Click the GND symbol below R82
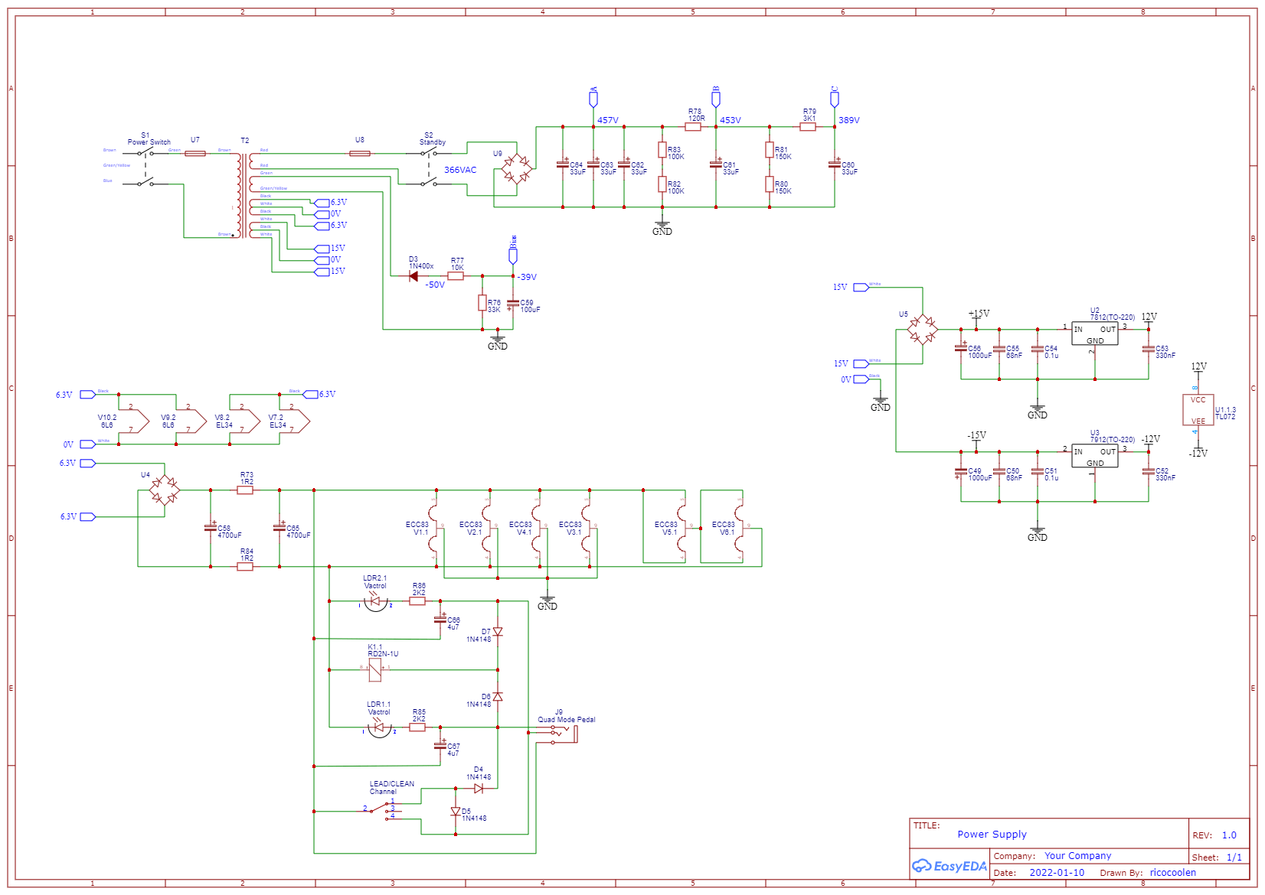1265x895 pixels. click(x=662, y=226)
